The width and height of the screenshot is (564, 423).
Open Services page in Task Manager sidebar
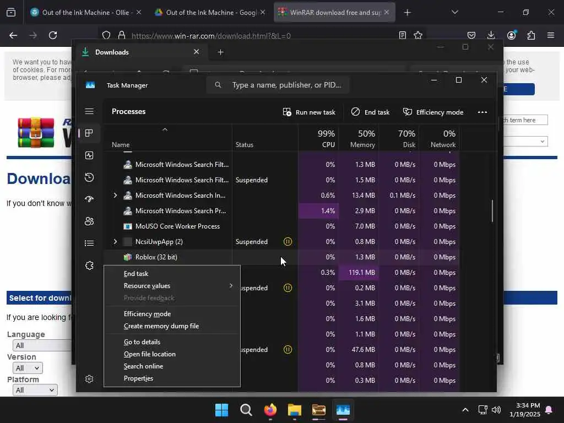pos(89,265)
